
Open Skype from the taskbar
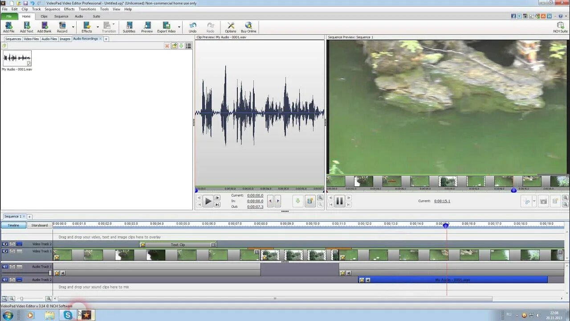(68, 315)
